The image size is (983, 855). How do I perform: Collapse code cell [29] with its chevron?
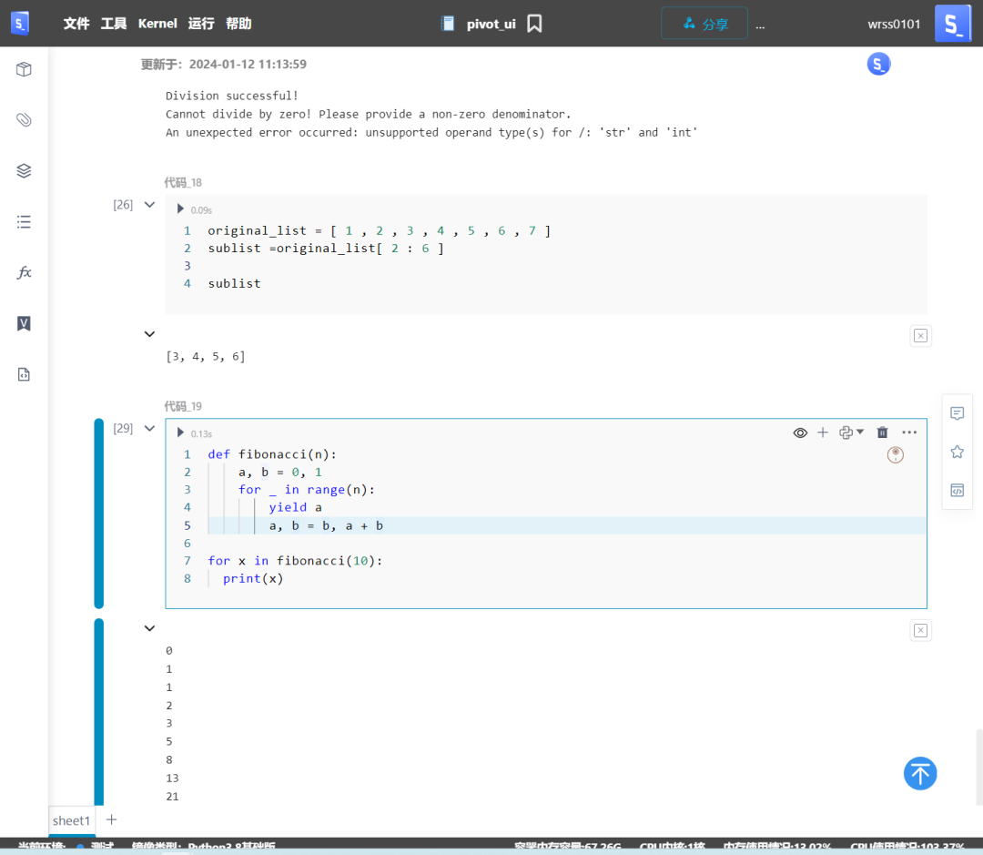[149, 429]
